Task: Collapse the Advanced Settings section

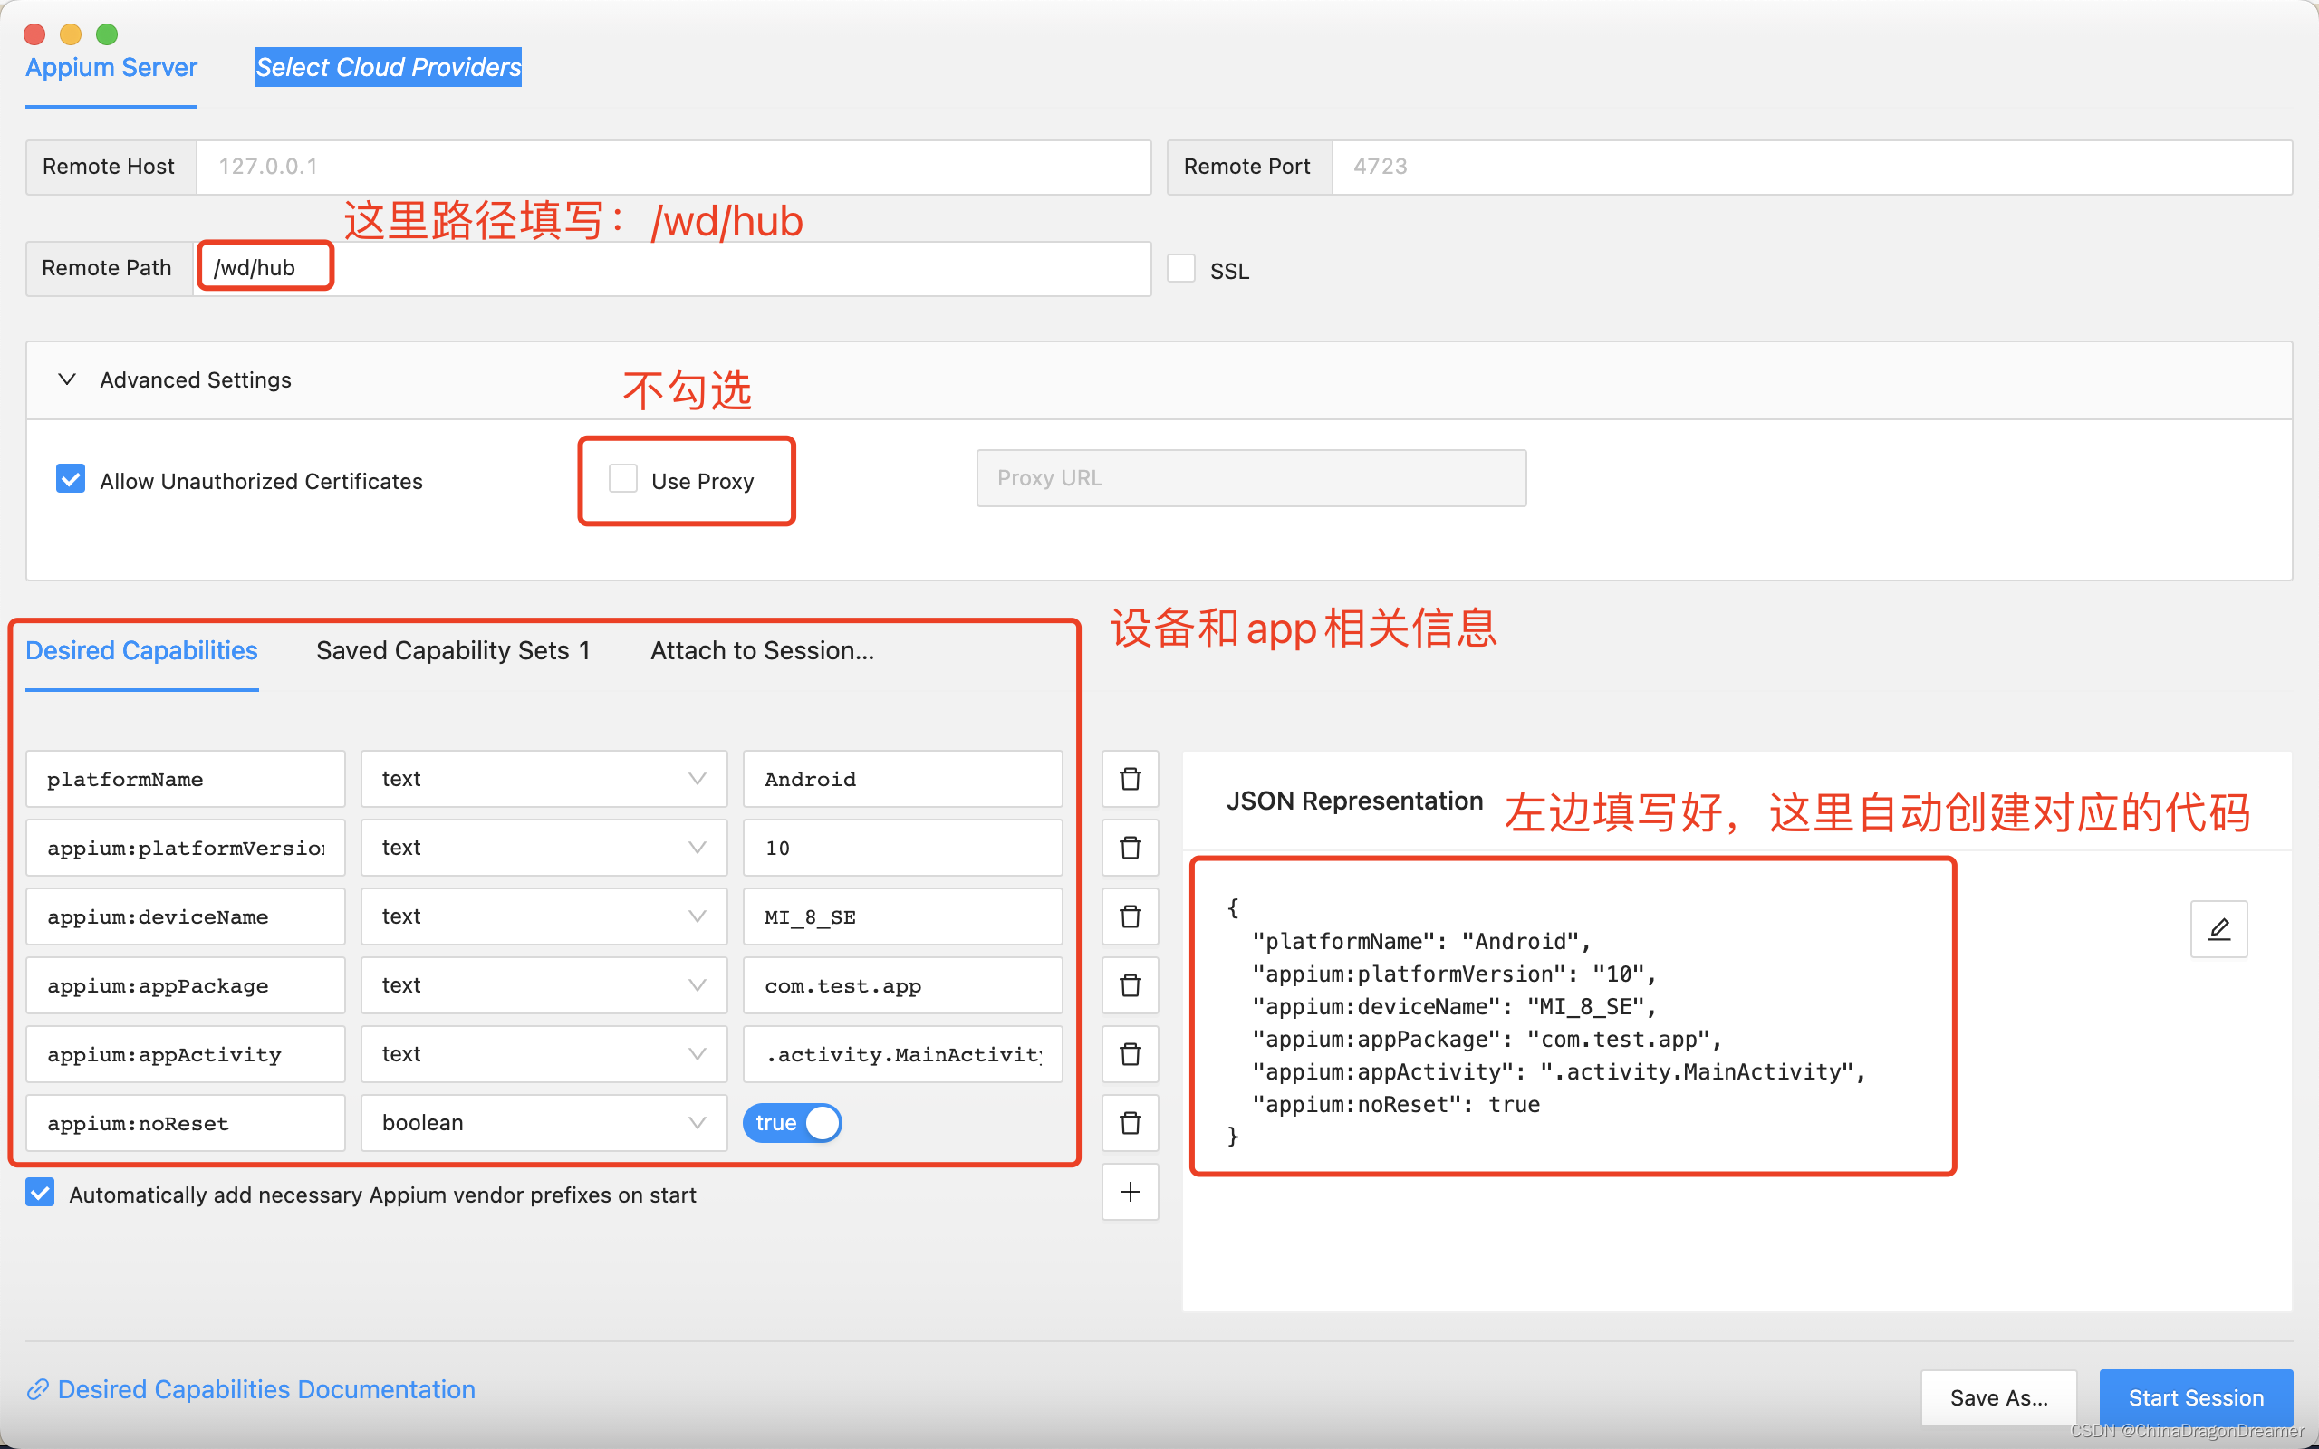Action: click(x=67, y=379)
